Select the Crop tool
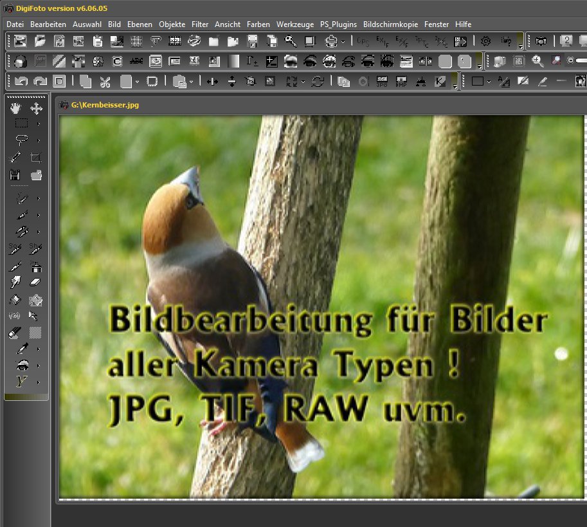The height and width of the screenshot is (527, 587). click(36, 157)
